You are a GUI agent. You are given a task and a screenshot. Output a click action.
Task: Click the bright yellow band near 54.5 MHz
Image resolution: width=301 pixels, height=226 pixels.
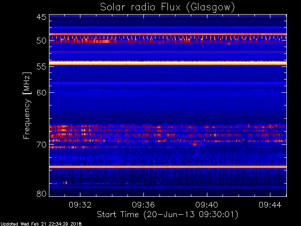point(168,63)
